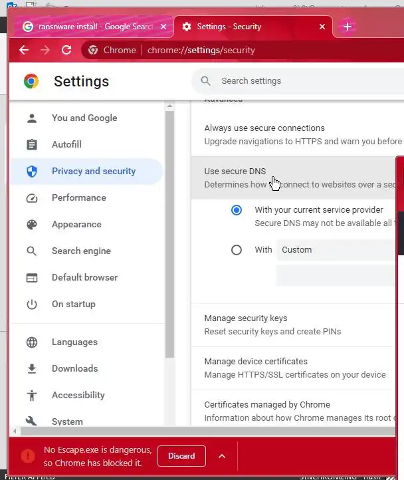Viewport: 404px width, 480px height.
Task: Click the gear icon on Settings tab
Action: click(187, 27)
